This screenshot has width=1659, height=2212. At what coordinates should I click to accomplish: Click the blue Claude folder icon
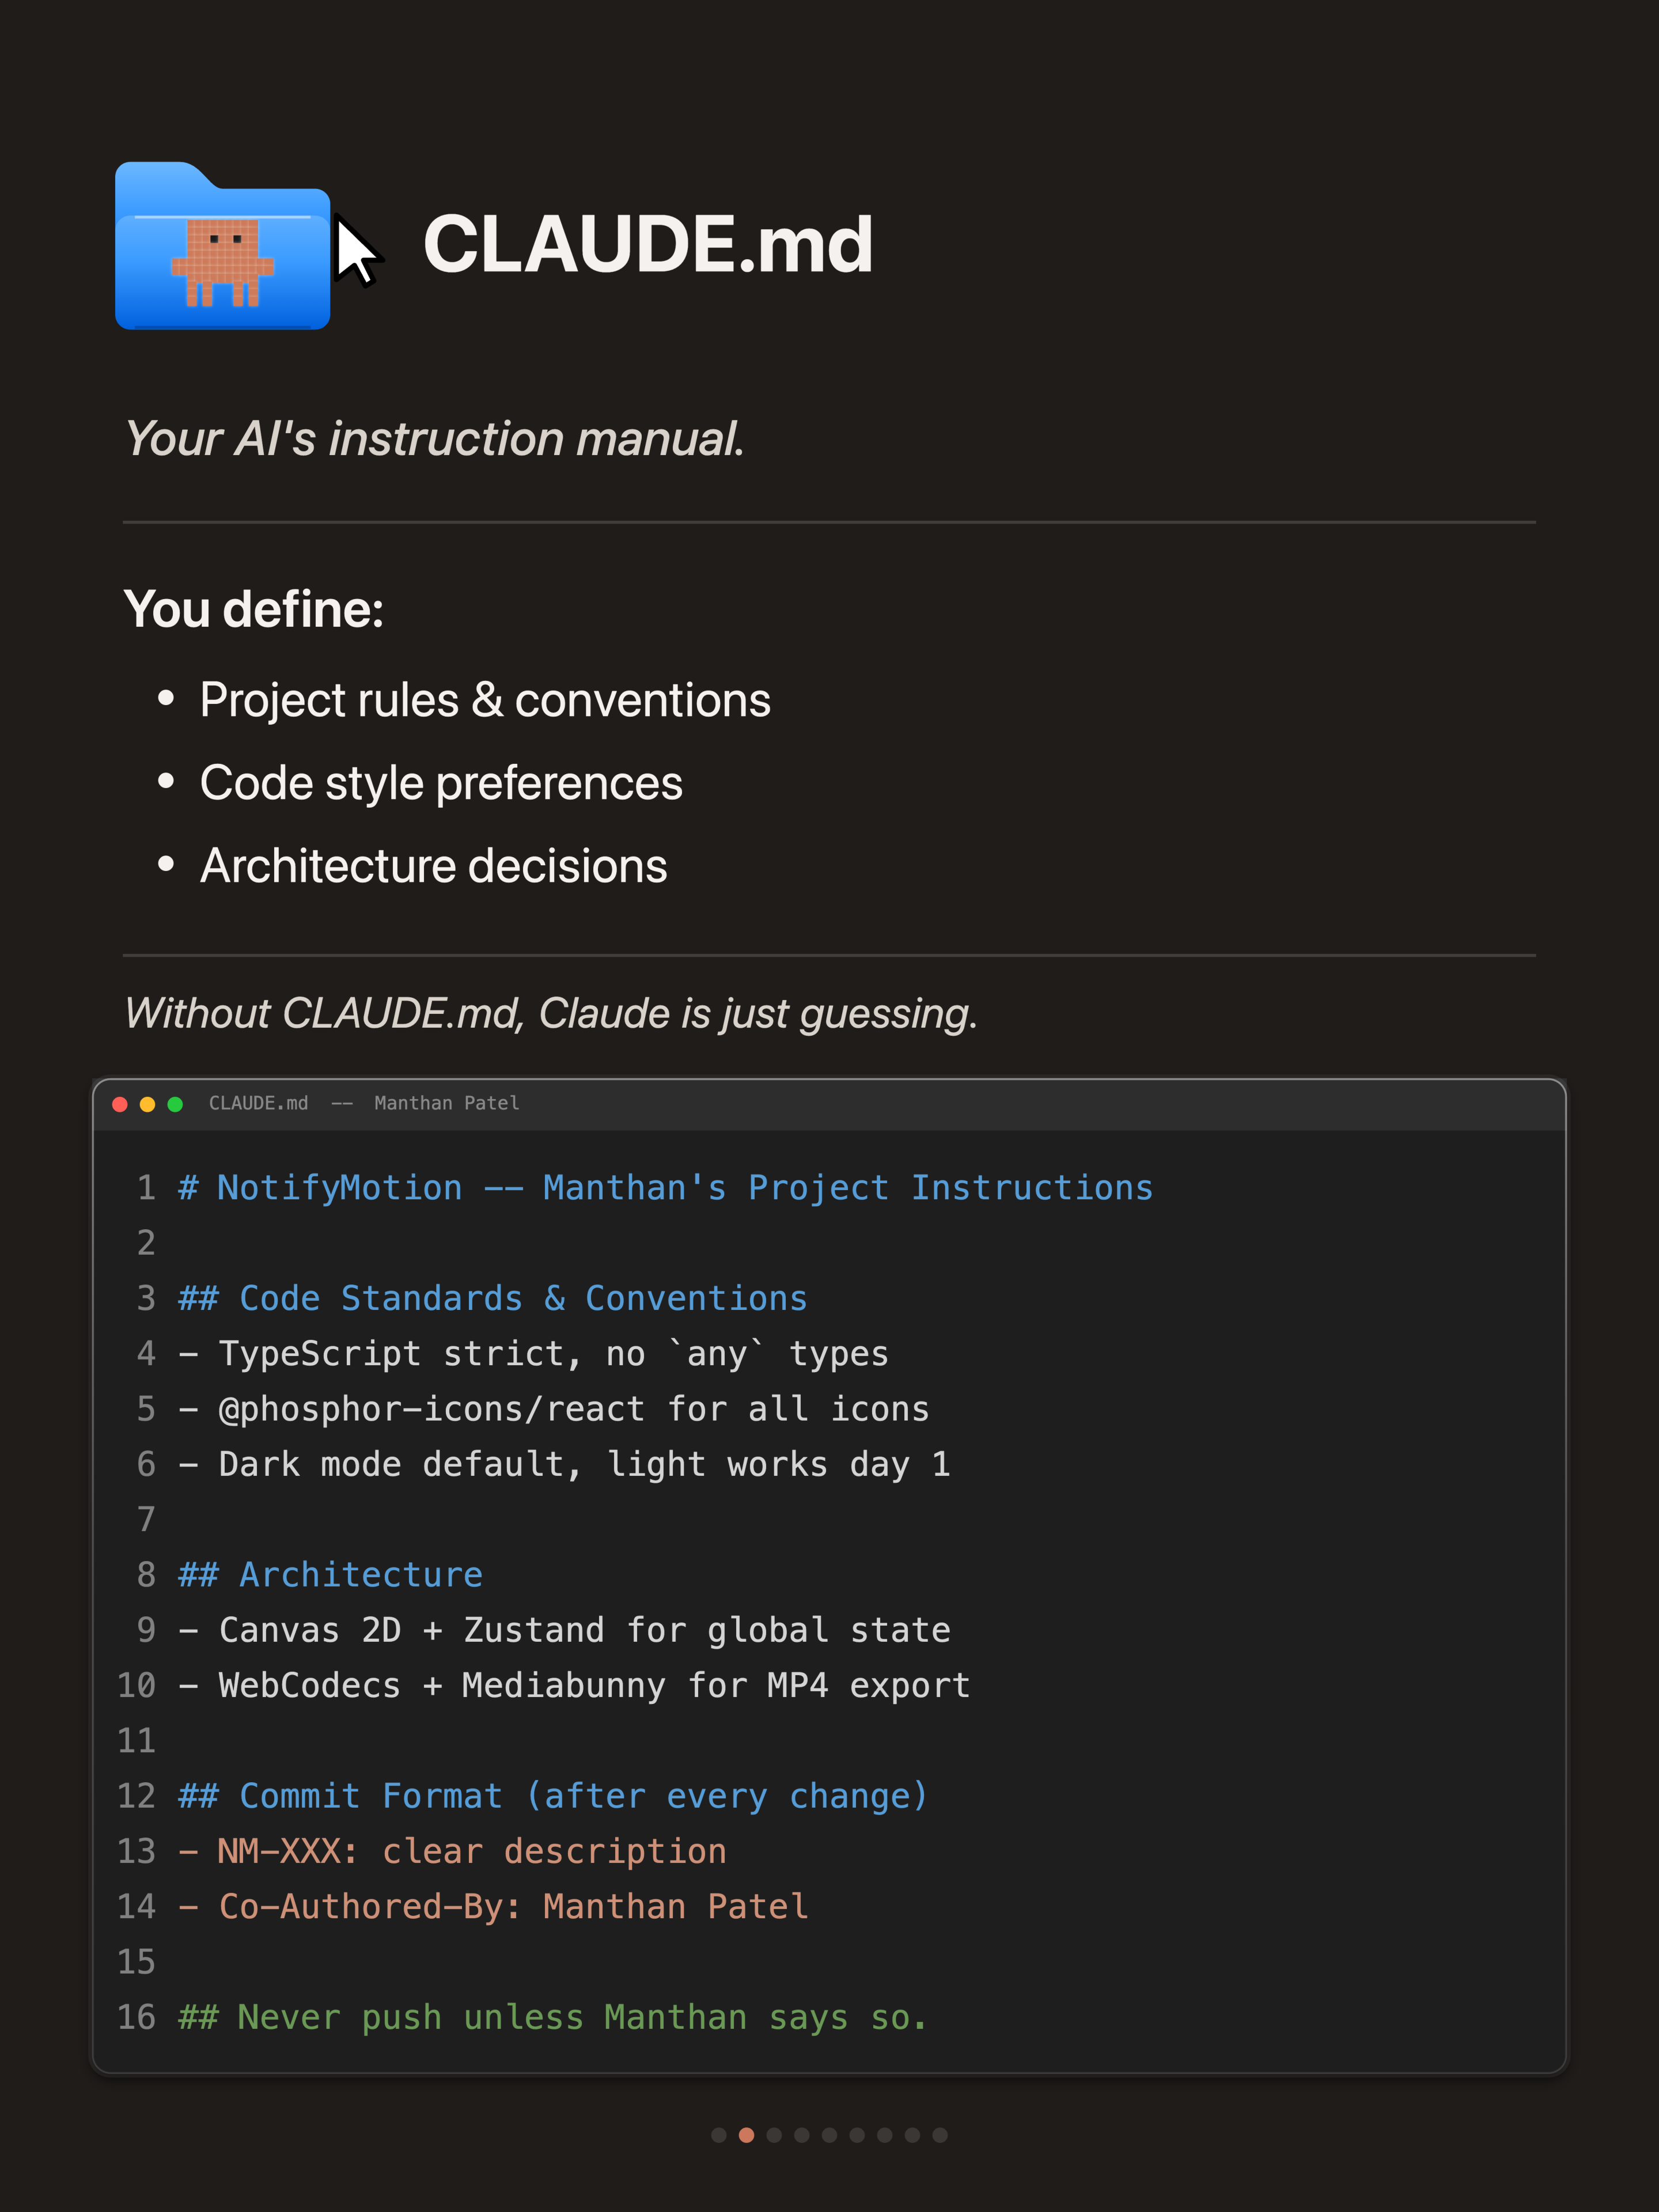(222, 246)
